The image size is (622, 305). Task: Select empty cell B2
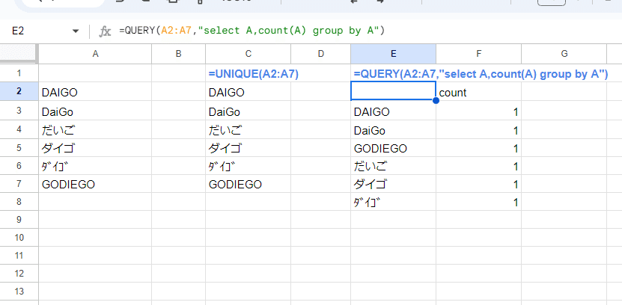pyautogui.click(x=178, y=92)
